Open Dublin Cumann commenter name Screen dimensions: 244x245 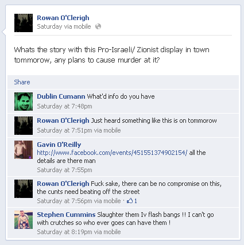[61, 96]
